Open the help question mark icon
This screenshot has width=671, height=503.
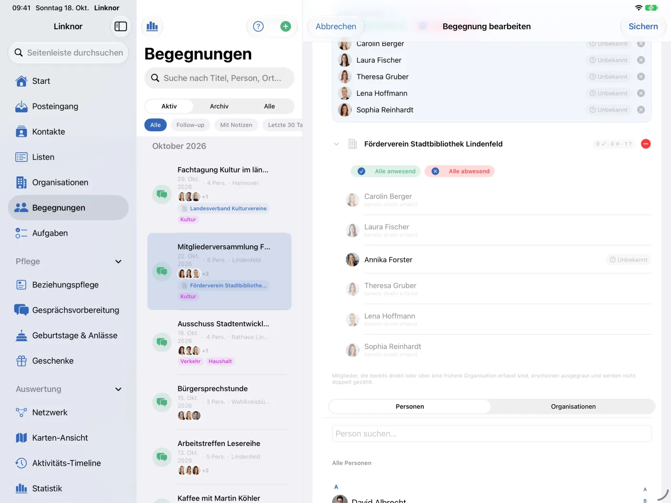258,26
